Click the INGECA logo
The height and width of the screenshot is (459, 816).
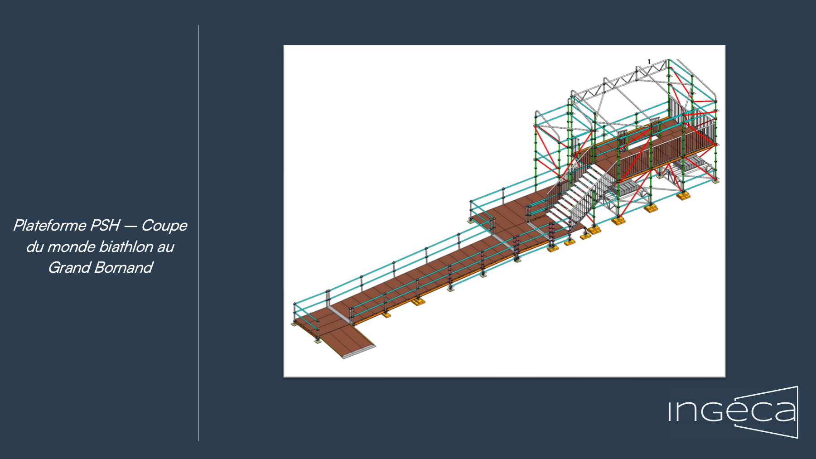tap(733, 411)
